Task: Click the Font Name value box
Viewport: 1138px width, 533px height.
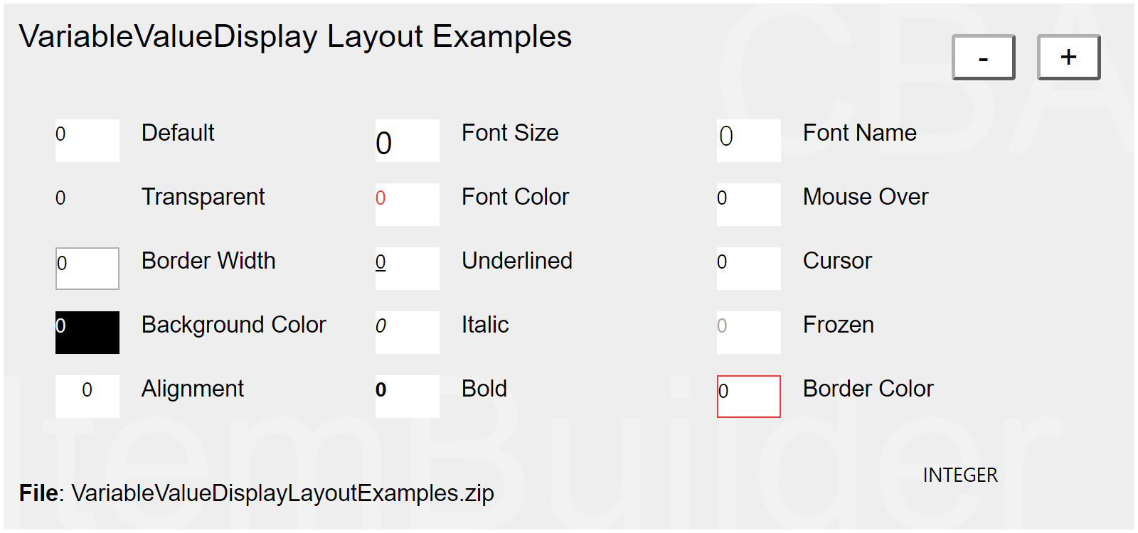Action: [748, 140]
